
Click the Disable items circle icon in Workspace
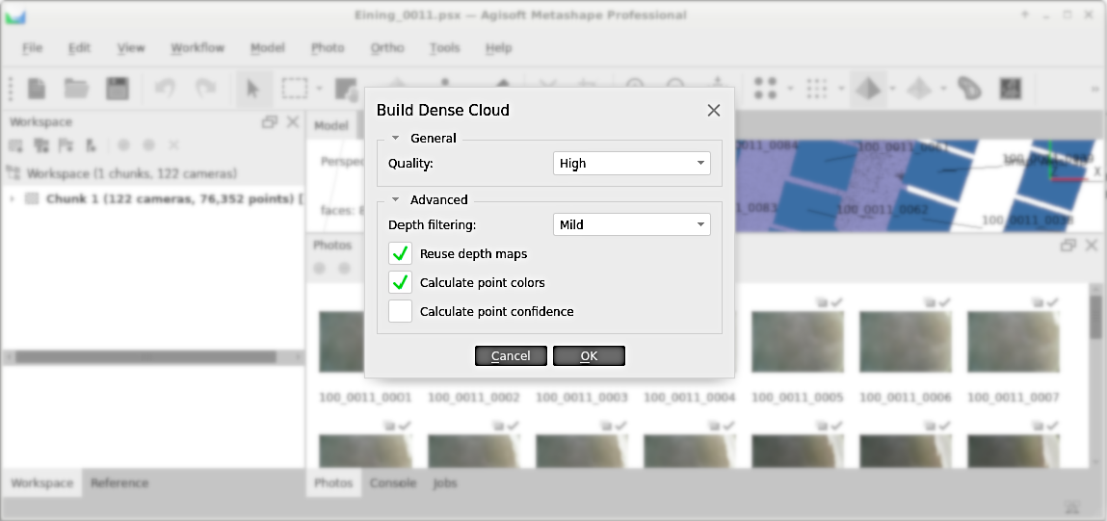tap(148, 145)
